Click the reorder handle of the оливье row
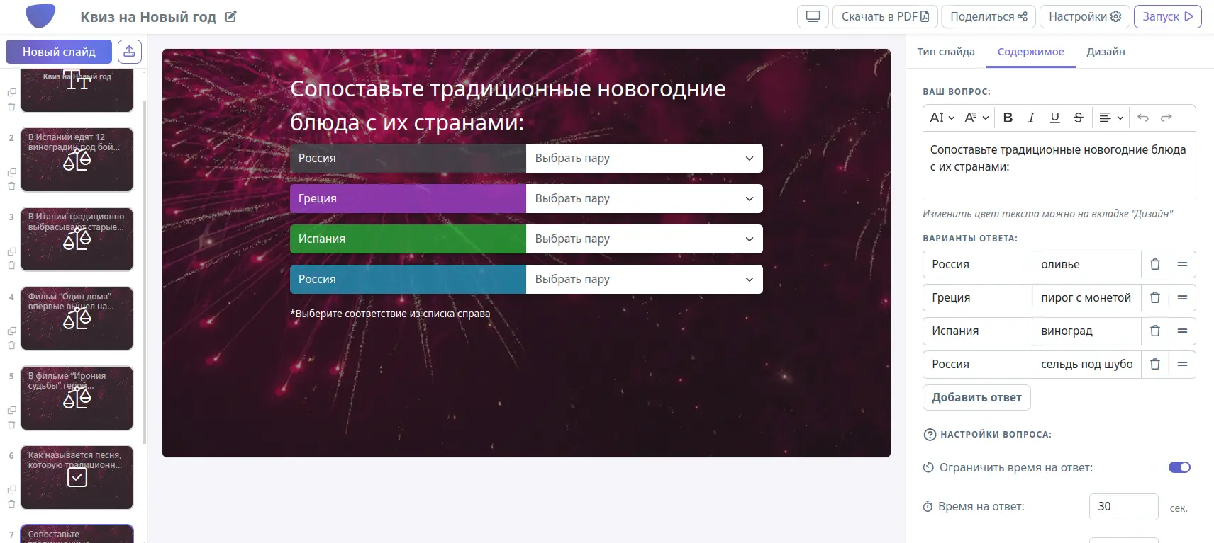This screenshot has height=543, width=1214. tap(1182, 264)
